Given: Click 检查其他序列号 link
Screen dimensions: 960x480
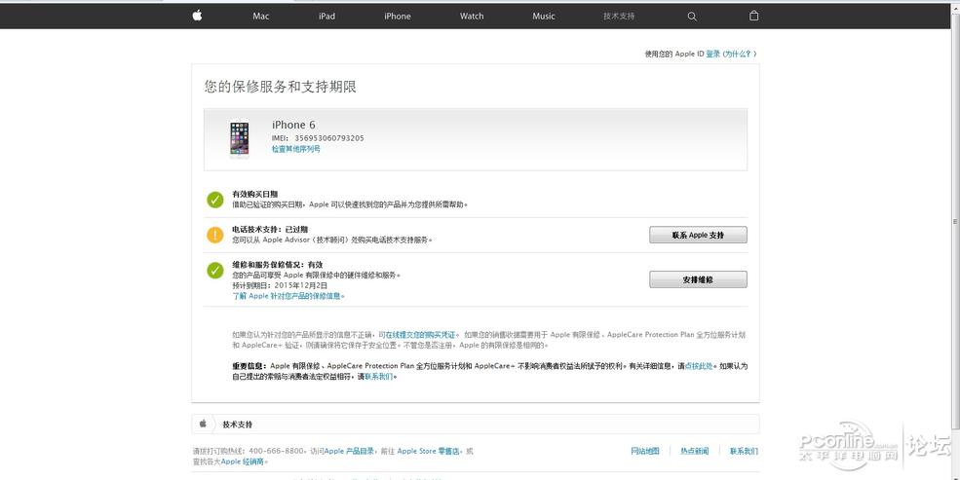Looking at the screenshot, I should (x=296, y=149).
